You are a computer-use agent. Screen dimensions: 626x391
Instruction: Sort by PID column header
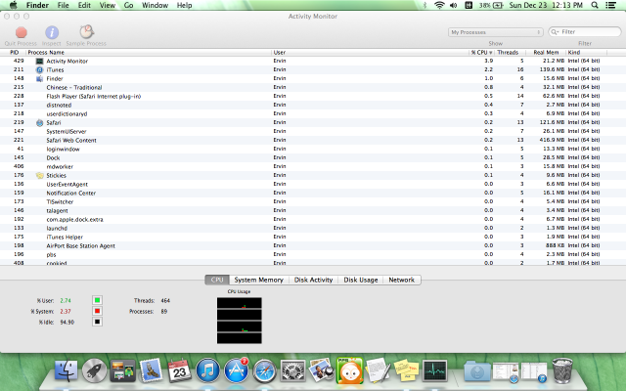pyautogui.click(x=14, y=52)
